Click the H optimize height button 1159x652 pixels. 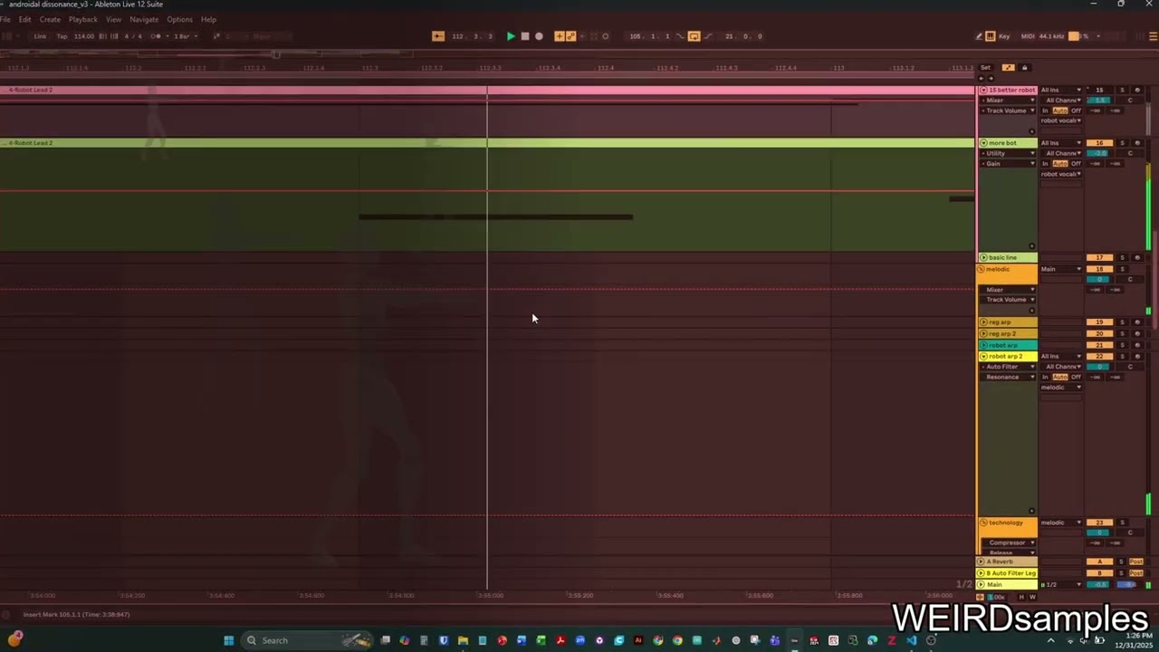(1022, 597)
